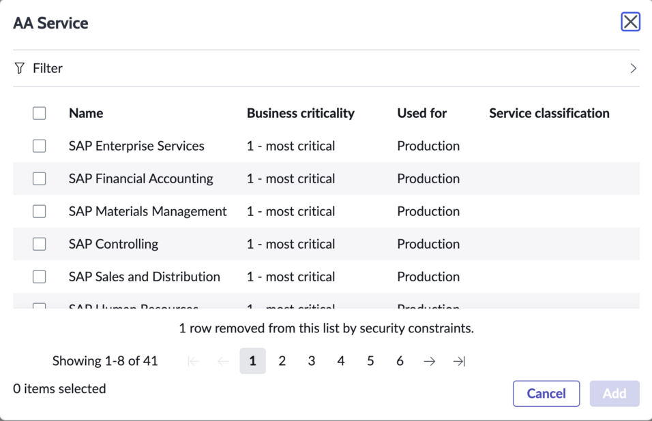The height and width of the screenshot is (421, 652).
Task: Go to first page arrow icon
Action: [194, 361]
